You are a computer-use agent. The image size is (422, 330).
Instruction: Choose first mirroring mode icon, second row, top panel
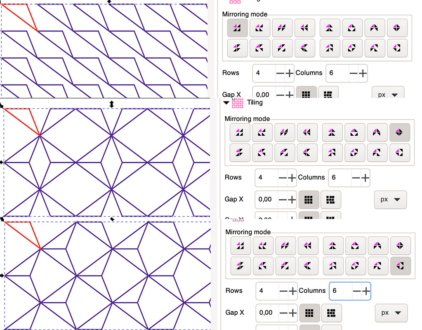click(x=237, y=48)
